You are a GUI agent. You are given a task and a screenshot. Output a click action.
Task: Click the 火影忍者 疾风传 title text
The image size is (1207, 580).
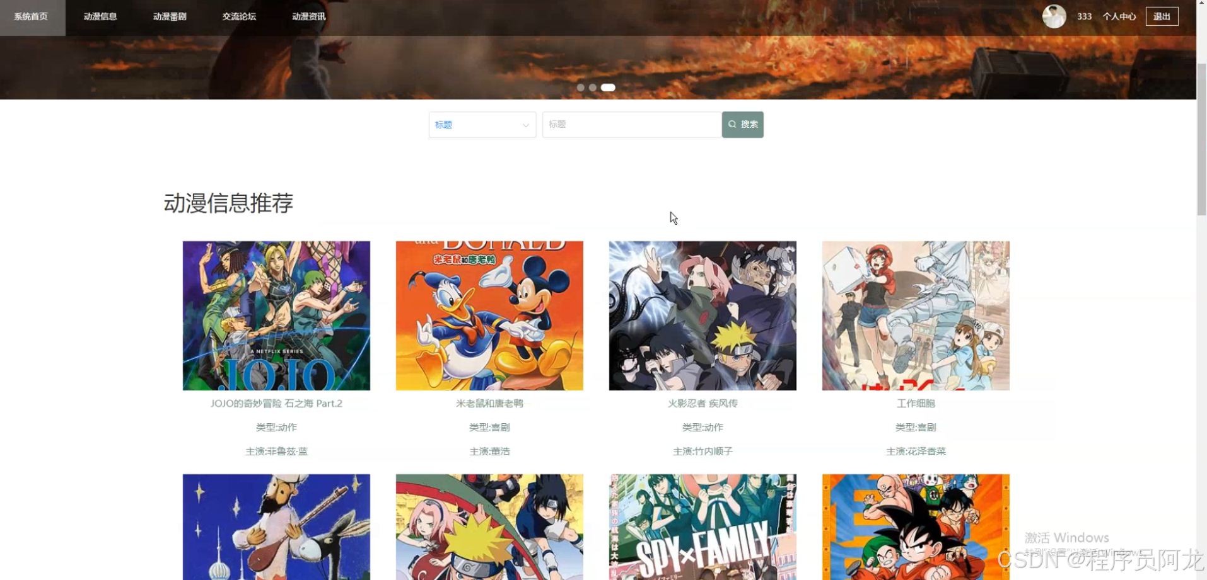tap(703, 404)
